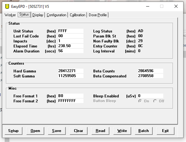Click the Log Interval value 0
186x142 pixels.
[139, 51]
